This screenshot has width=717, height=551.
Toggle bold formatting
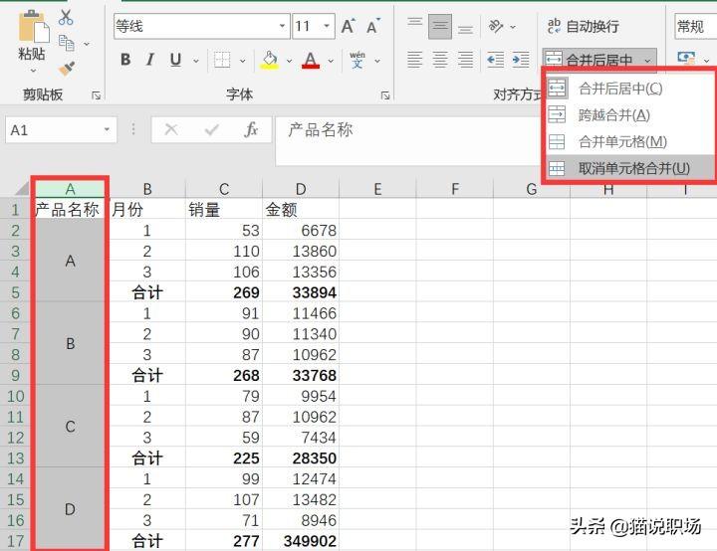pos(125,60)
